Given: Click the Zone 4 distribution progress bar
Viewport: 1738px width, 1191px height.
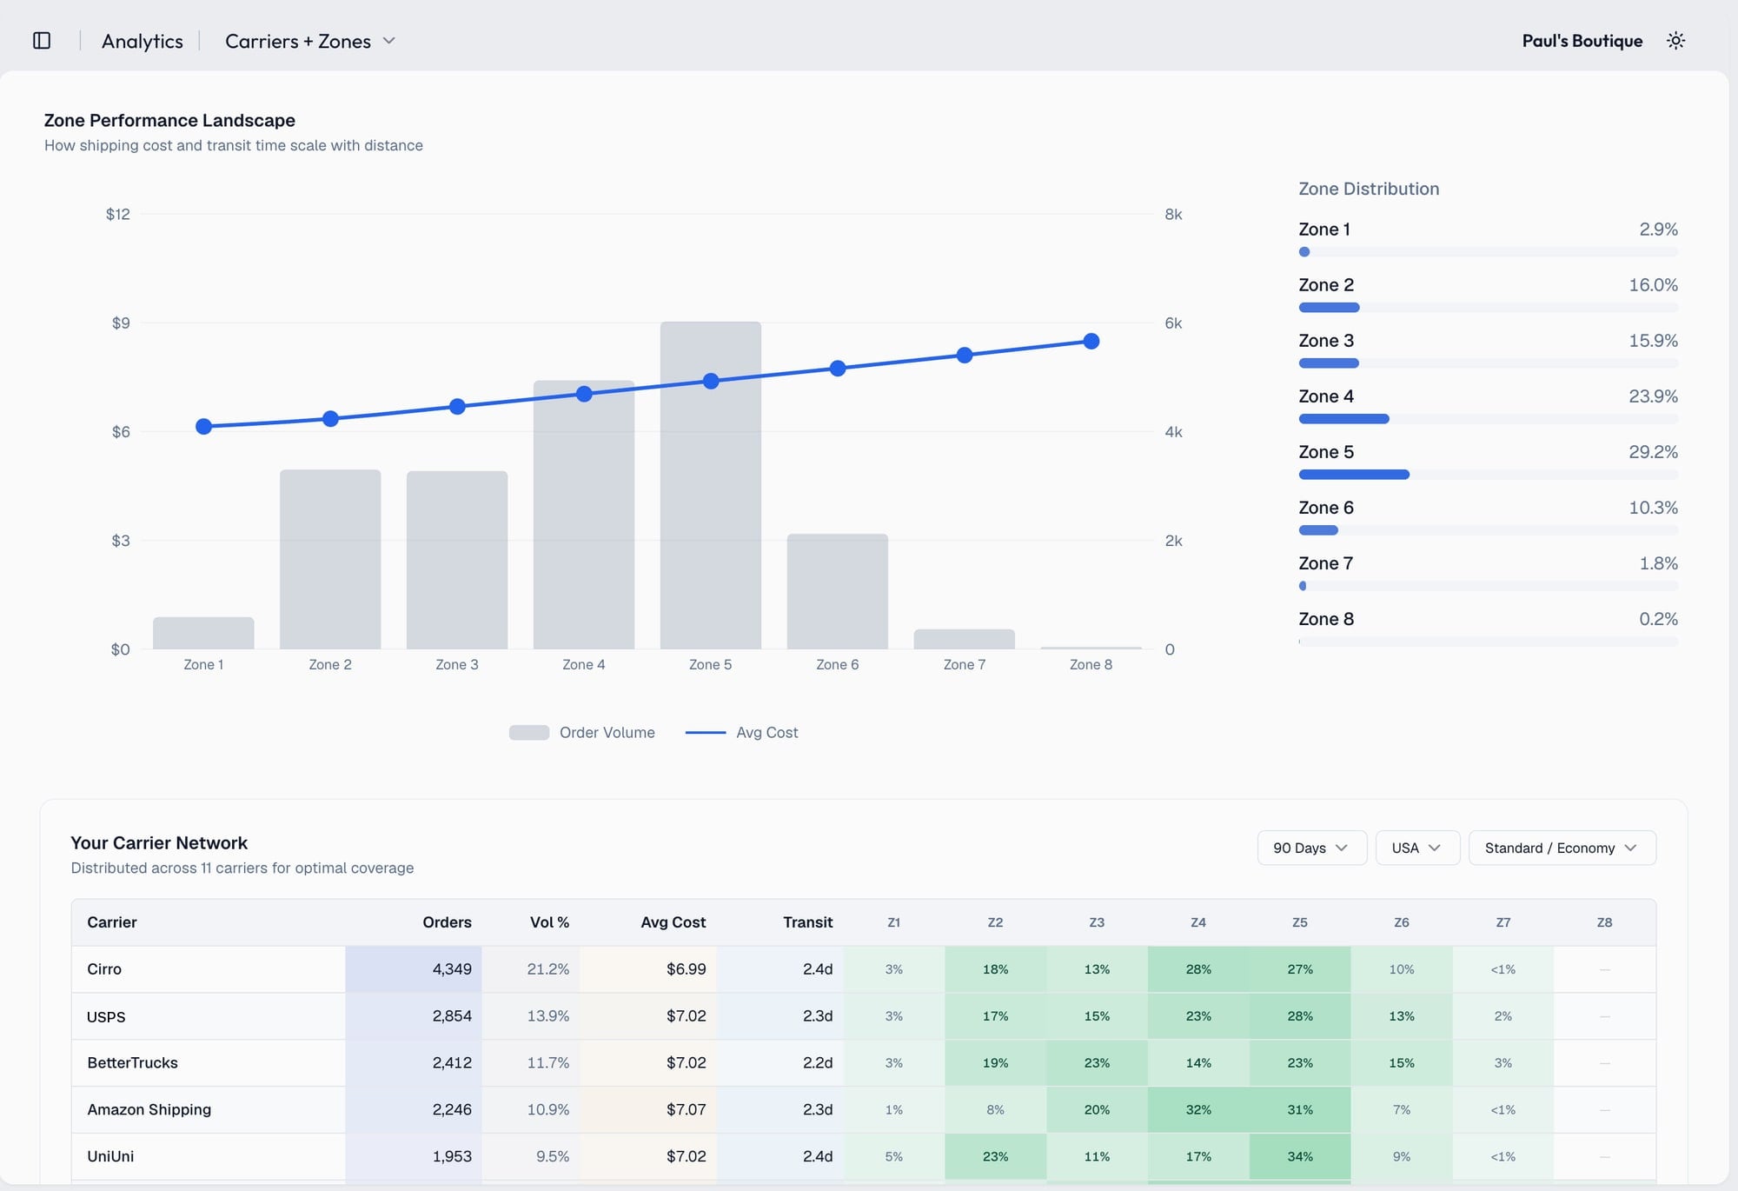Looking at the screenshot, I should click(1489, 419).
